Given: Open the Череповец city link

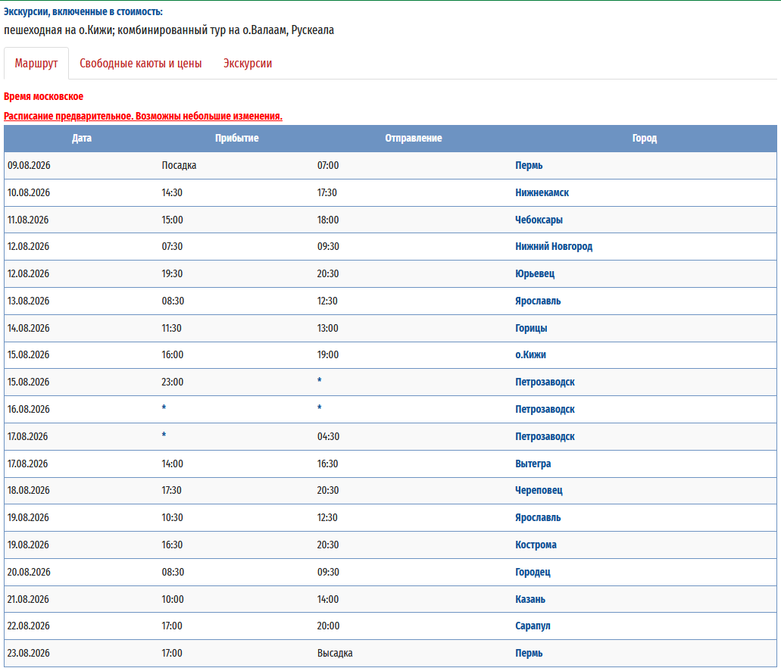Looking at the screenshot, I should click(539, 490).
